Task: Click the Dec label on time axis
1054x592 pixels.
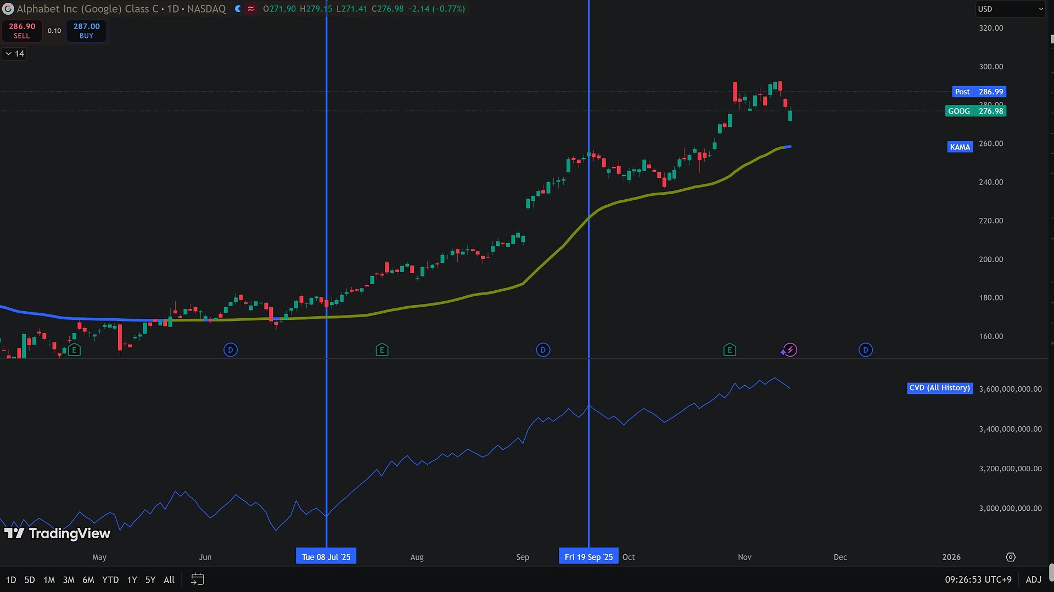Action: [x=840, y=557]
